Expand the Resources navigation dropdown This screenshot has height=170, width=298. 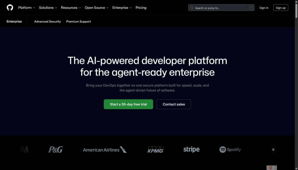tap(71, 8)
